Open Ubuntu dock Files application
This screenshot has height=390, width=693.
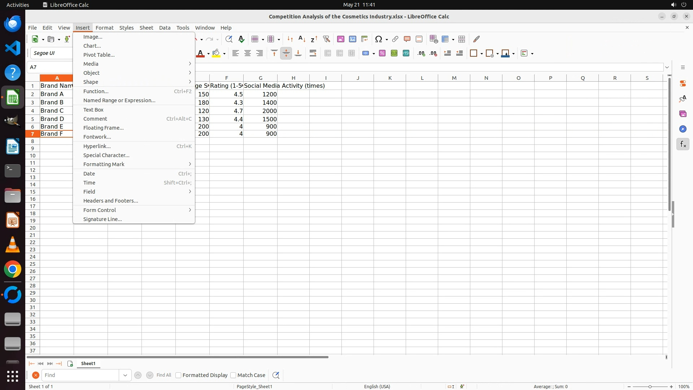[13, 196]
